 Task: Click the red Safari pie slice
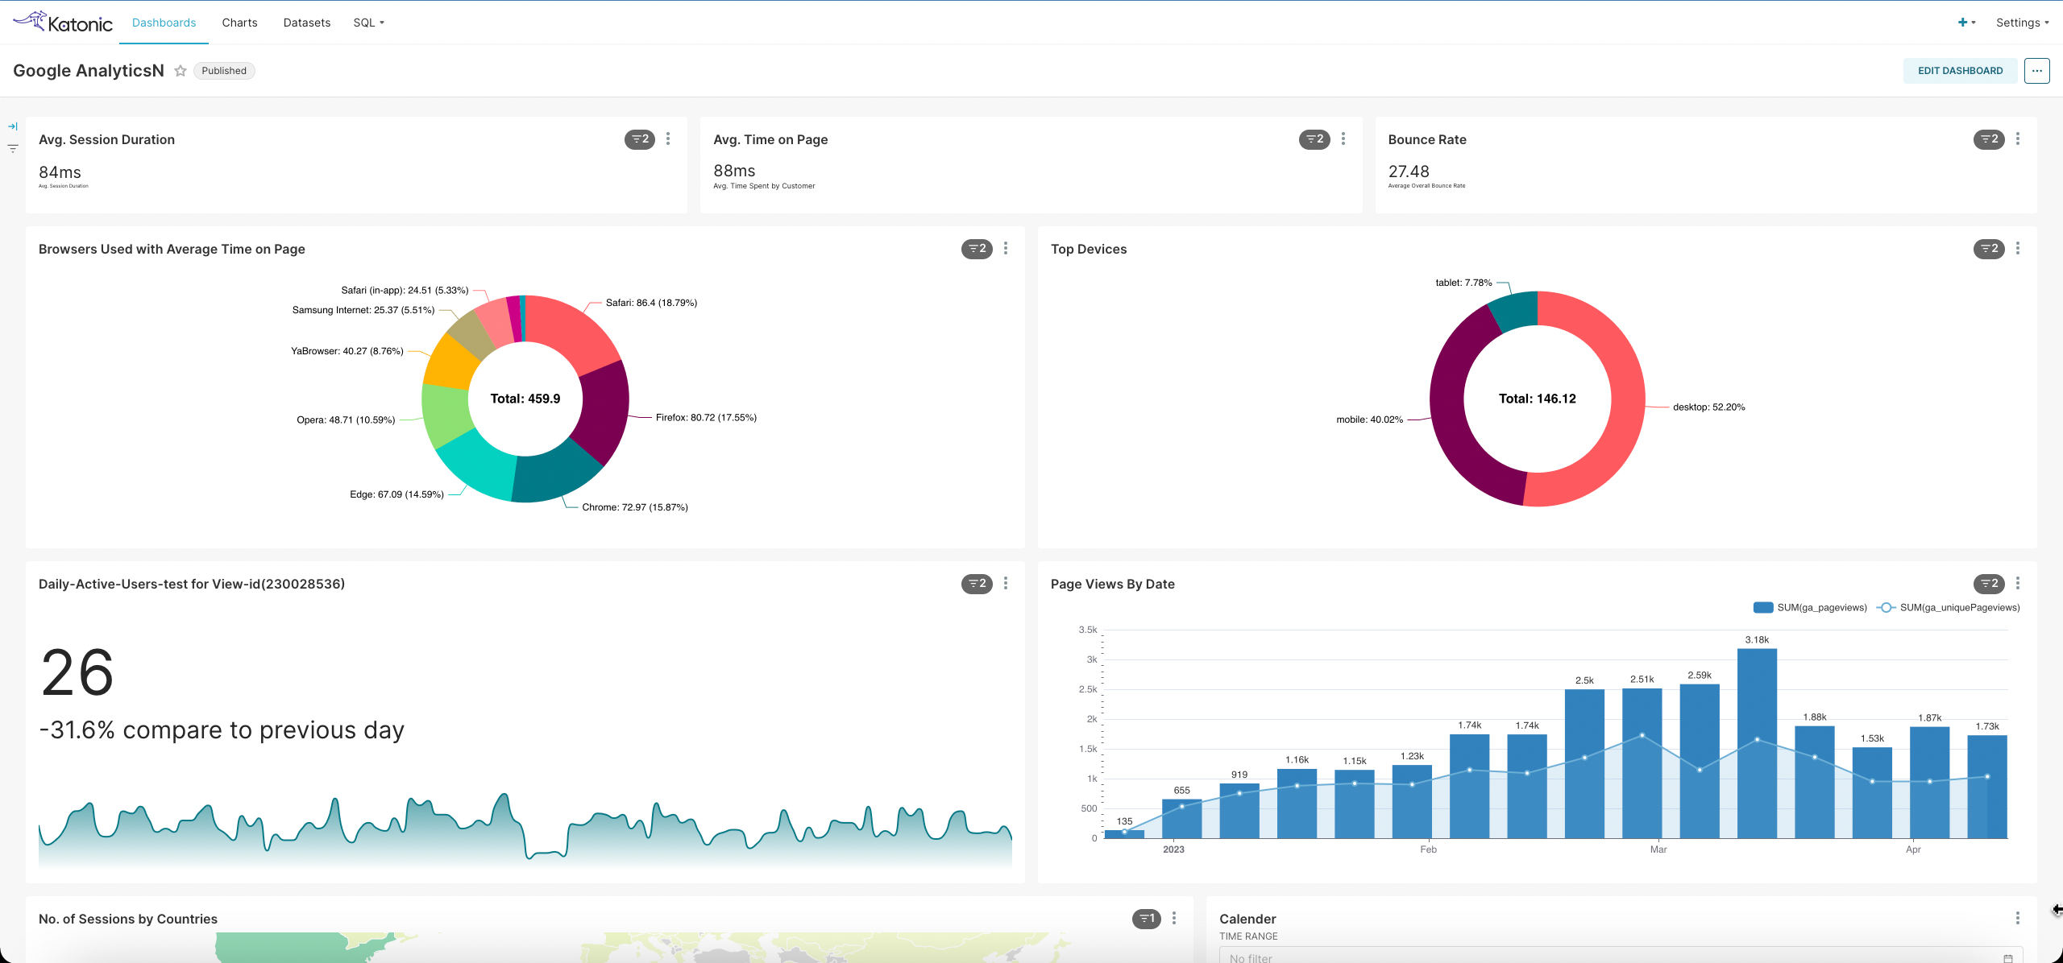tap(571, 333)
